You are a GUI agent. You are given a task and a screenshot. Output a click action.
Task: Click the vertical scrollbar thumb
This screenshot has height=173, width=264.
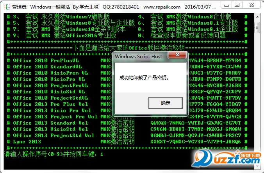tap(257, 27)
